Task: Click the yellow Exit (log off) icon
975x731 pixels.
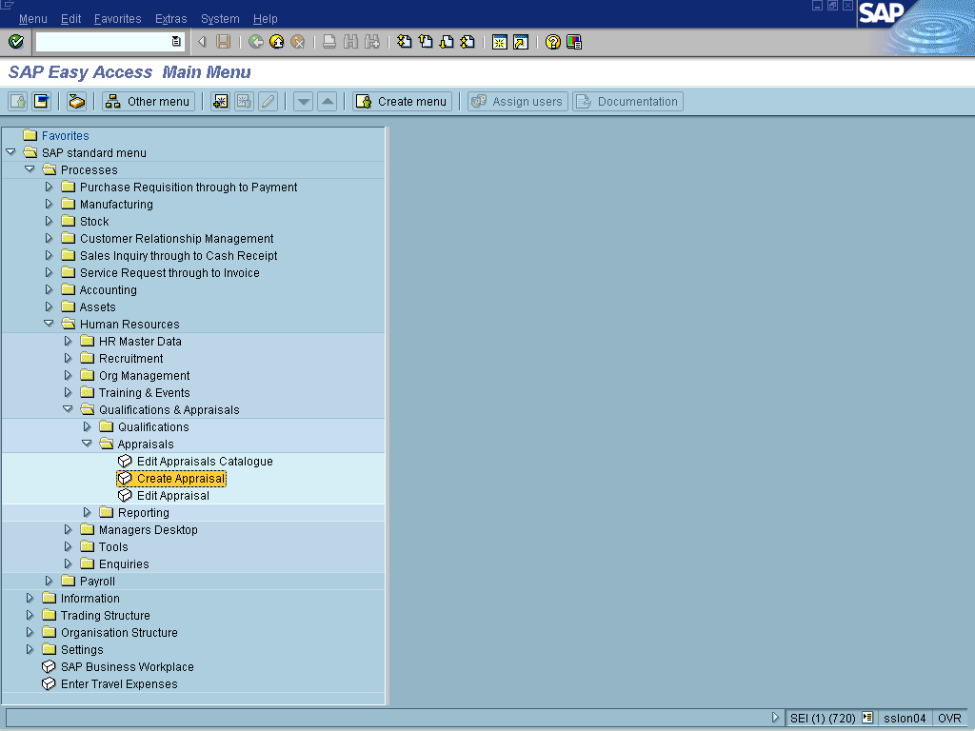Action: pyautogui.click(x=277, y=42)
